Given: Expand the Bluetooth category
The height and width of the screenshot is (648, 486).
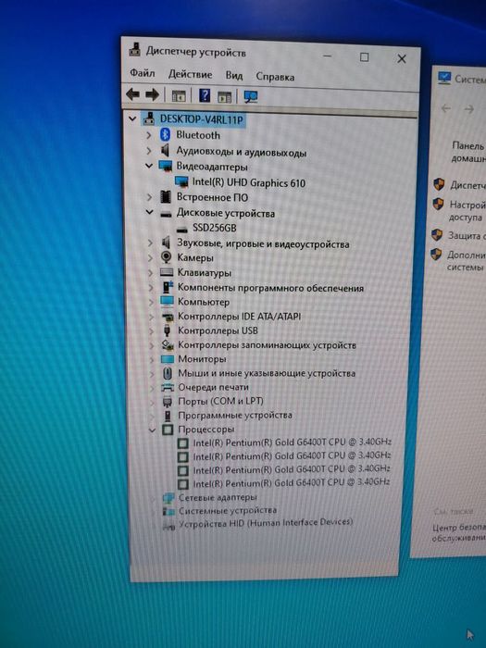Looking at the screenshot, I should pos(149,135).
